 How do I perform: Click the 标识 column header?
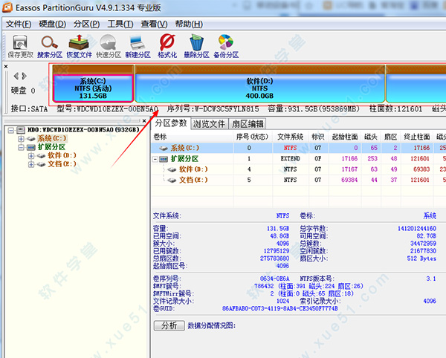[x=318, y=137]
